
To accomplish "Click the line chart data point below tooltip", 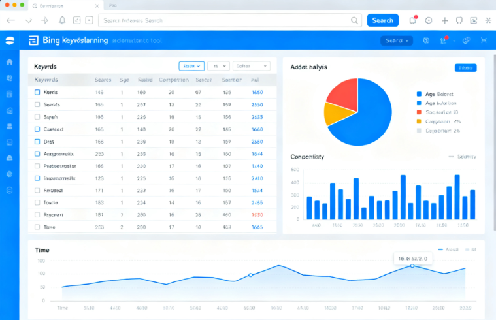I will tap(412, 266).
